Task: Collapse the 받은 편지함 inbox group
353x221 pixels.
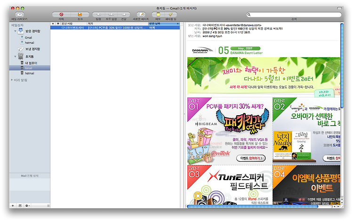Action: click(x=15, y=31)
